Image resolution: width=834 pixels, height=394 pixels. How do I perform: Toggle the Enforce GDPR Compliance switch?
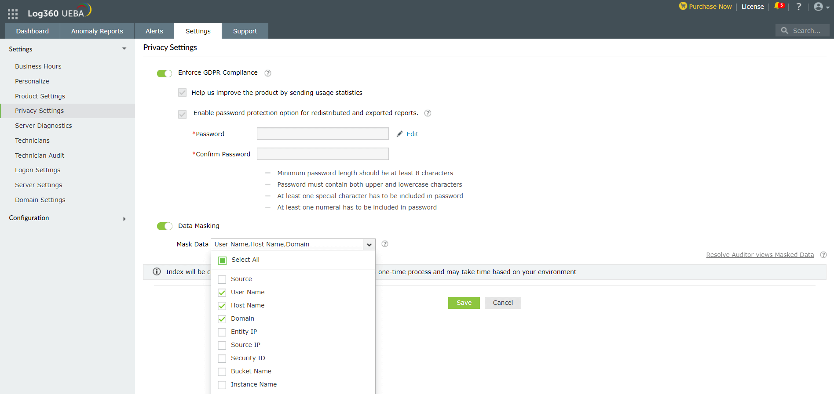click(x=165, y=73)
